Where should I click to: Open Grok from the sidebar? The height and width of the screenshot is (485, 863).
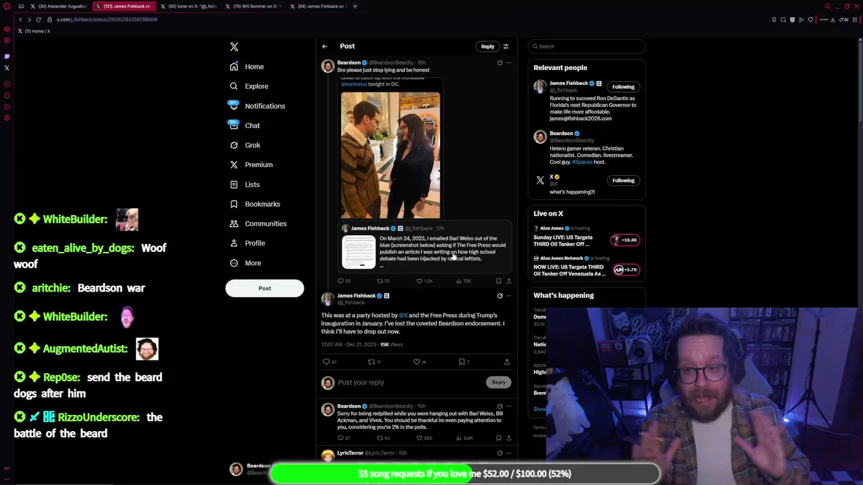245,145
